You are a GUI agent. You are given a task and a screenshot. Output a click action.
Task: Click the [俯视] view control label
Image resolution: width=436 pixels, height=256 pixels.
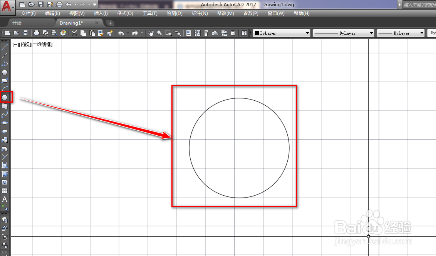click(25, 44)
